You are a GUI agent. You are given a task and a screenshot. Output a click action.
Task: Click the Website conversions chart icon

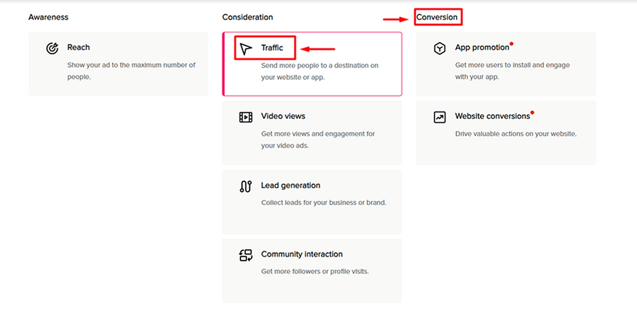[x=439, y=117]
